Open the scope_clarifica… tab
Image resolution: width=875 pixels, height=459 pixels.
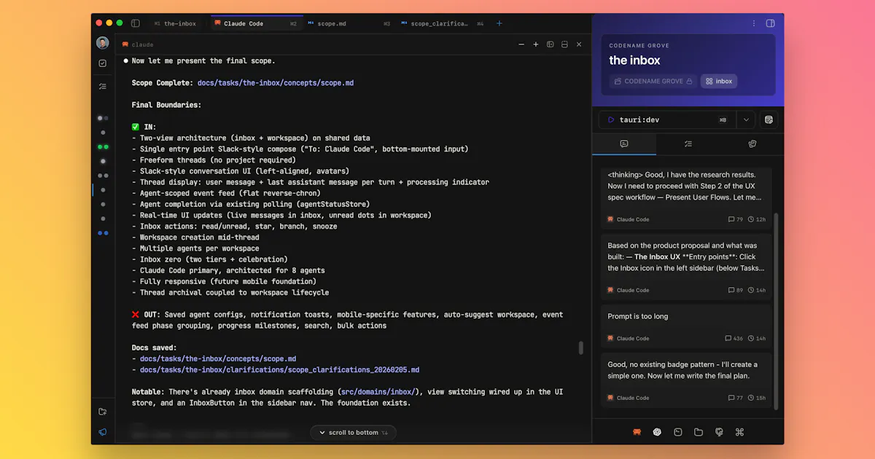(x=443, y=23)
